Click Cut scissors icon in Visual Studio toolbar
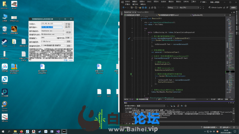The image size is (239, 134). [x=150, y=7]
